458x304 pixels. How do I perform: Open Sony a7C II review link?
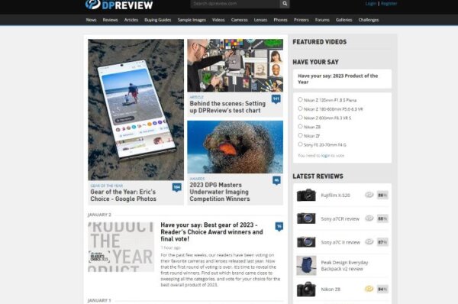(x=340, y=242)
